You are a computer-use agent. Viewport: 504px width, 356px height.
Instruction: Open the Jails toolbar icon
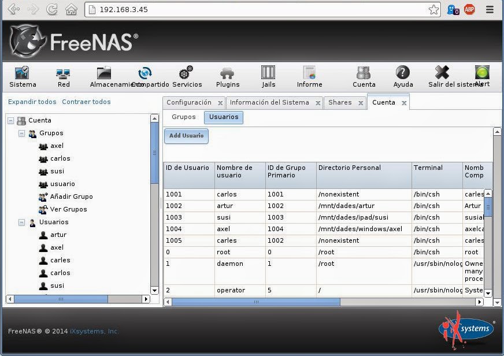tap(268, 75)
